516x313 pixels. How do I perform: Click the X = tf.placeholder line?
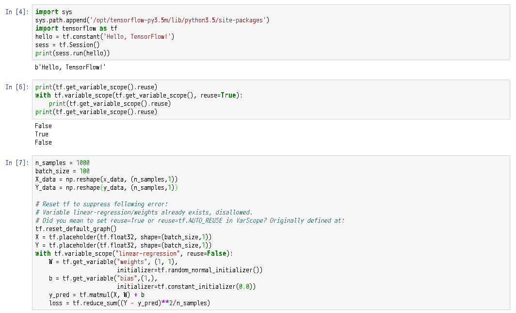coord(123,237)
